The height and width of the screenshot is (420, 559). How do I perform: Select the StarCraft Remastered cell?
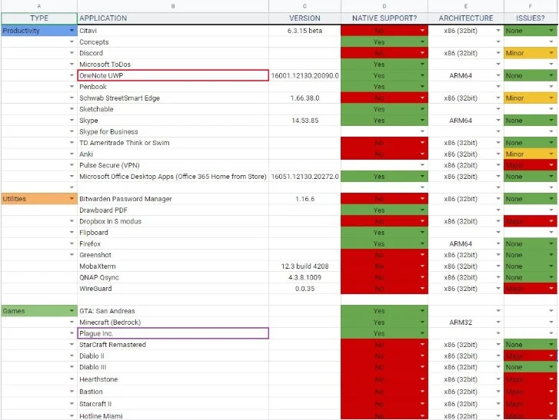click(173, 345)
